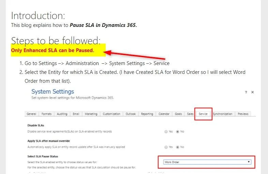
Task: Open the General tab in System Settings
Action: (31, 114)
